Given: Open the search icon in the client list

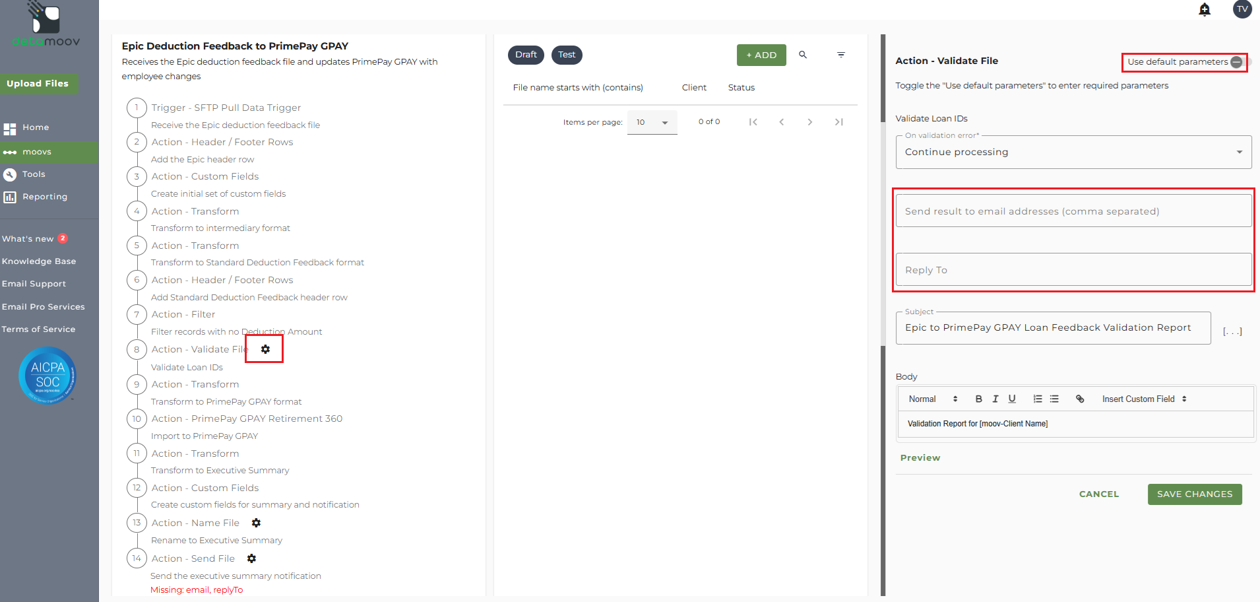Looking at the screenshot, I should click(x=803, y=55).
